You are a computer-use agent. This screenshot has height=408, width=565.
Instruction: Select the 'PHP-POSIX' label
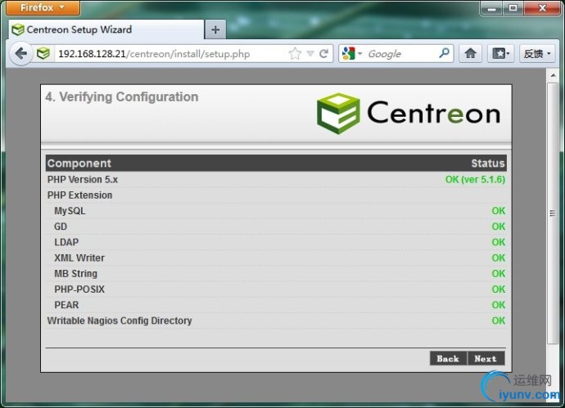point(79,289)
